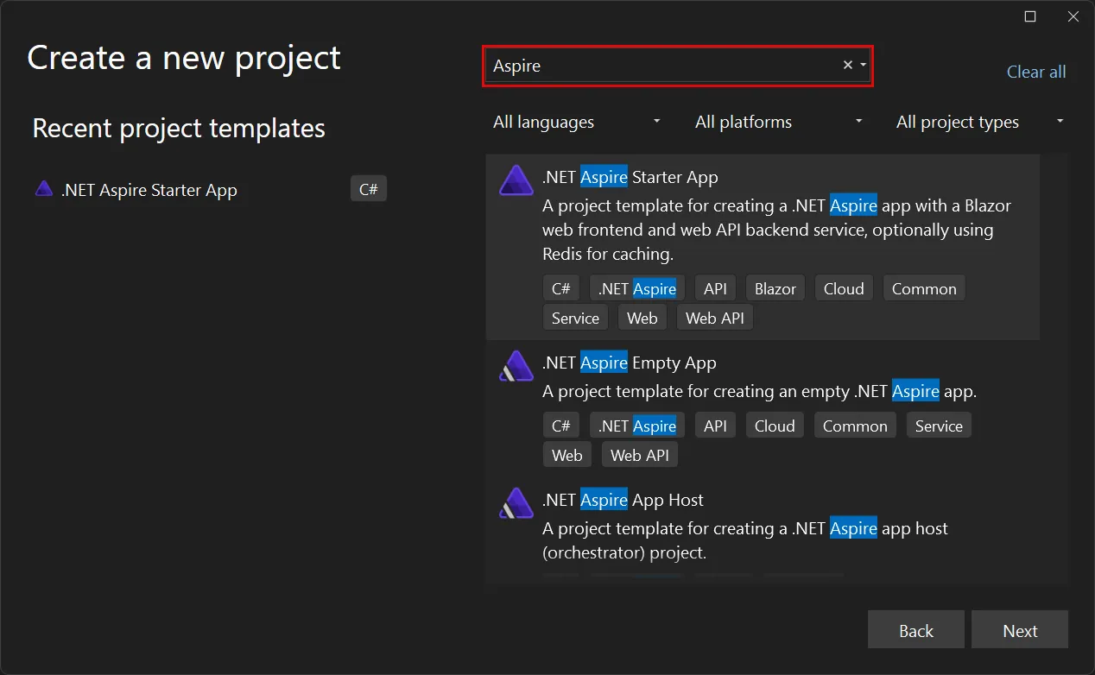This screenshot has height=675, width=1095.
Task: Select the Web API tag on the Starter App
Action: click(x=714, y=317)
